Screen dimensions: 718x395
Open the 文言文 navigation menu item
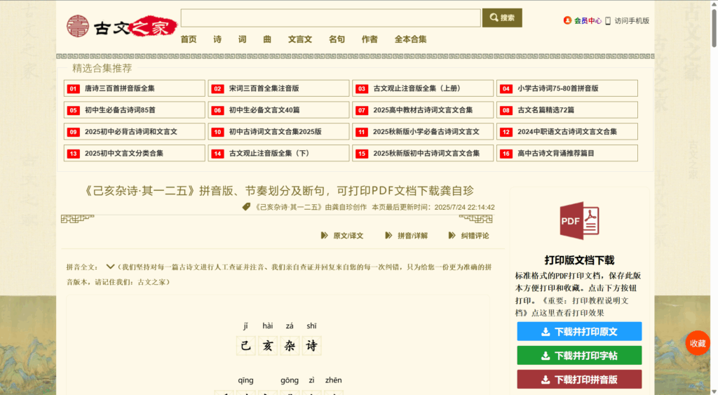click(x=300, y=39)
